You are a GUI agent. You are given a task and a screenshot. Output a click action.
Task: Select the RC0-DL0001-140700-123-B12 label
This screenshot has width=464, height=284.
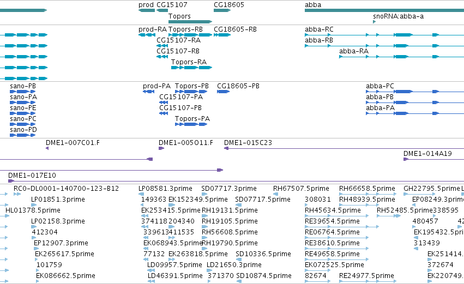click(x=67, y=189)
